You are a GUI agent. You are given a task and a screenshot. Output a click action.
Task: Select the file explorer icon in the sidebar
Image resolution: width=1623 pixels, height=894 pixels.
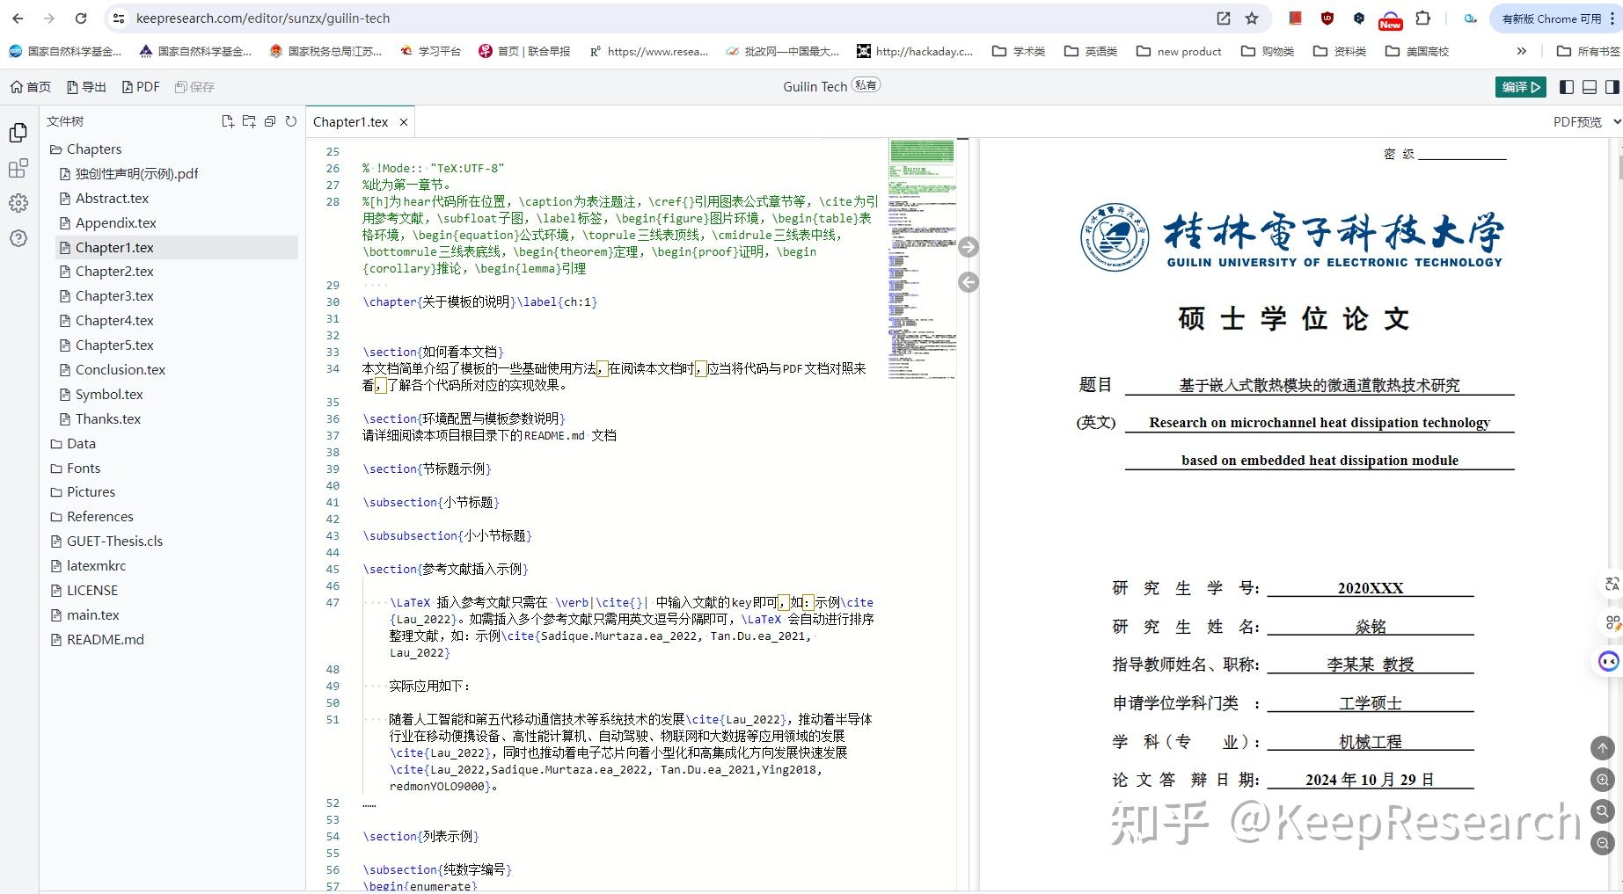18,132
